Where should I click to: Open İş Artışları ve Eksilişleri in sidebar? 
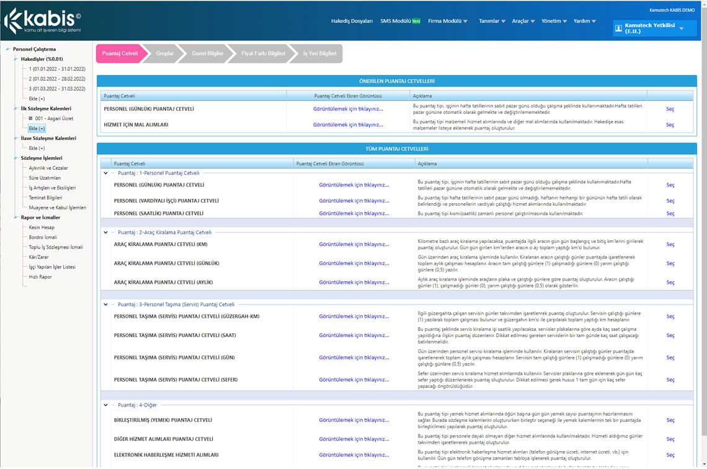pos(52,188)
